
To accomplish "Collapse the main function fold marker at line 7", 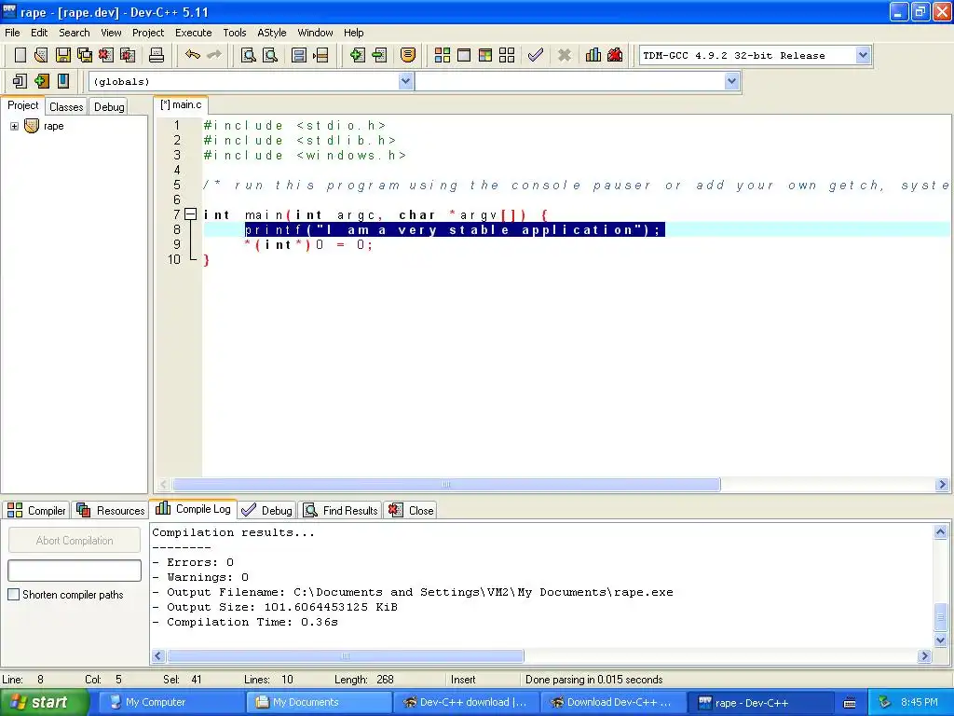I will 190,214.
